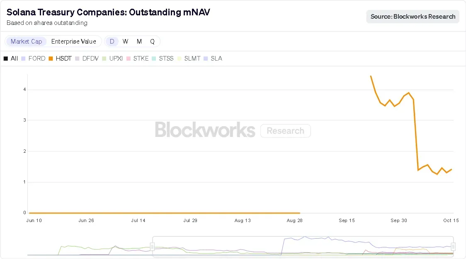Image resolution: width=466 pixels, height=259 pixels.
Task: Toggle the All series legend square
Action: [x=6, y=59]
